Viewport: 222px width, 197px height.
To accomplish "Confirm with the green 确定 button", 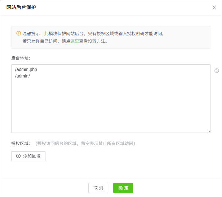I will (x=123, y=188).
